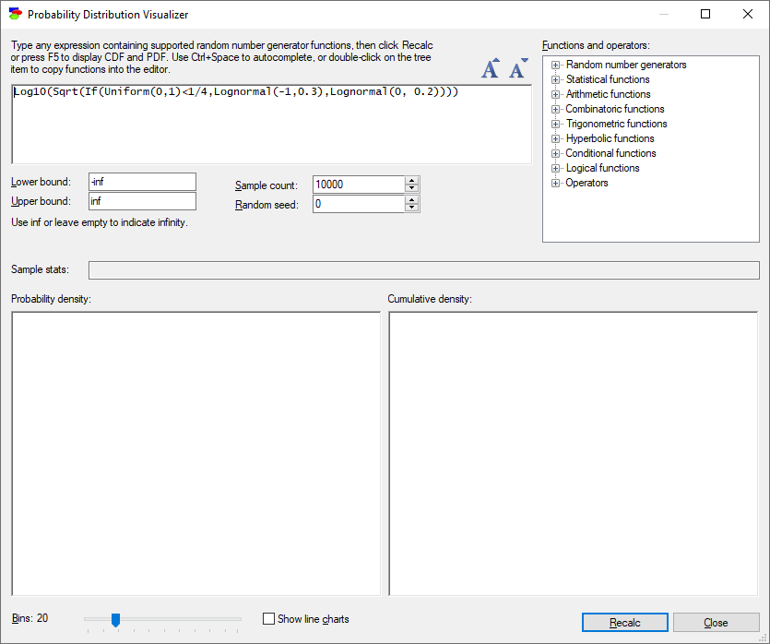
Task: Select Combinatoric functions tree item
Action: tap(615, 109)
